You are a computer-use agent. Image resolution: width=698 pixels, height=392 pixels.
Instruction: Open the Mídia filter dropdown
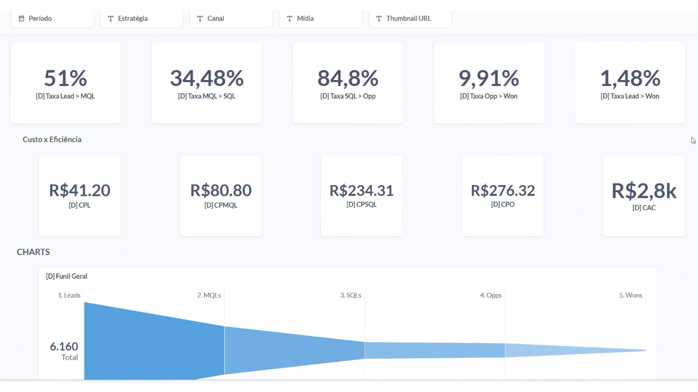coord(320,19)
